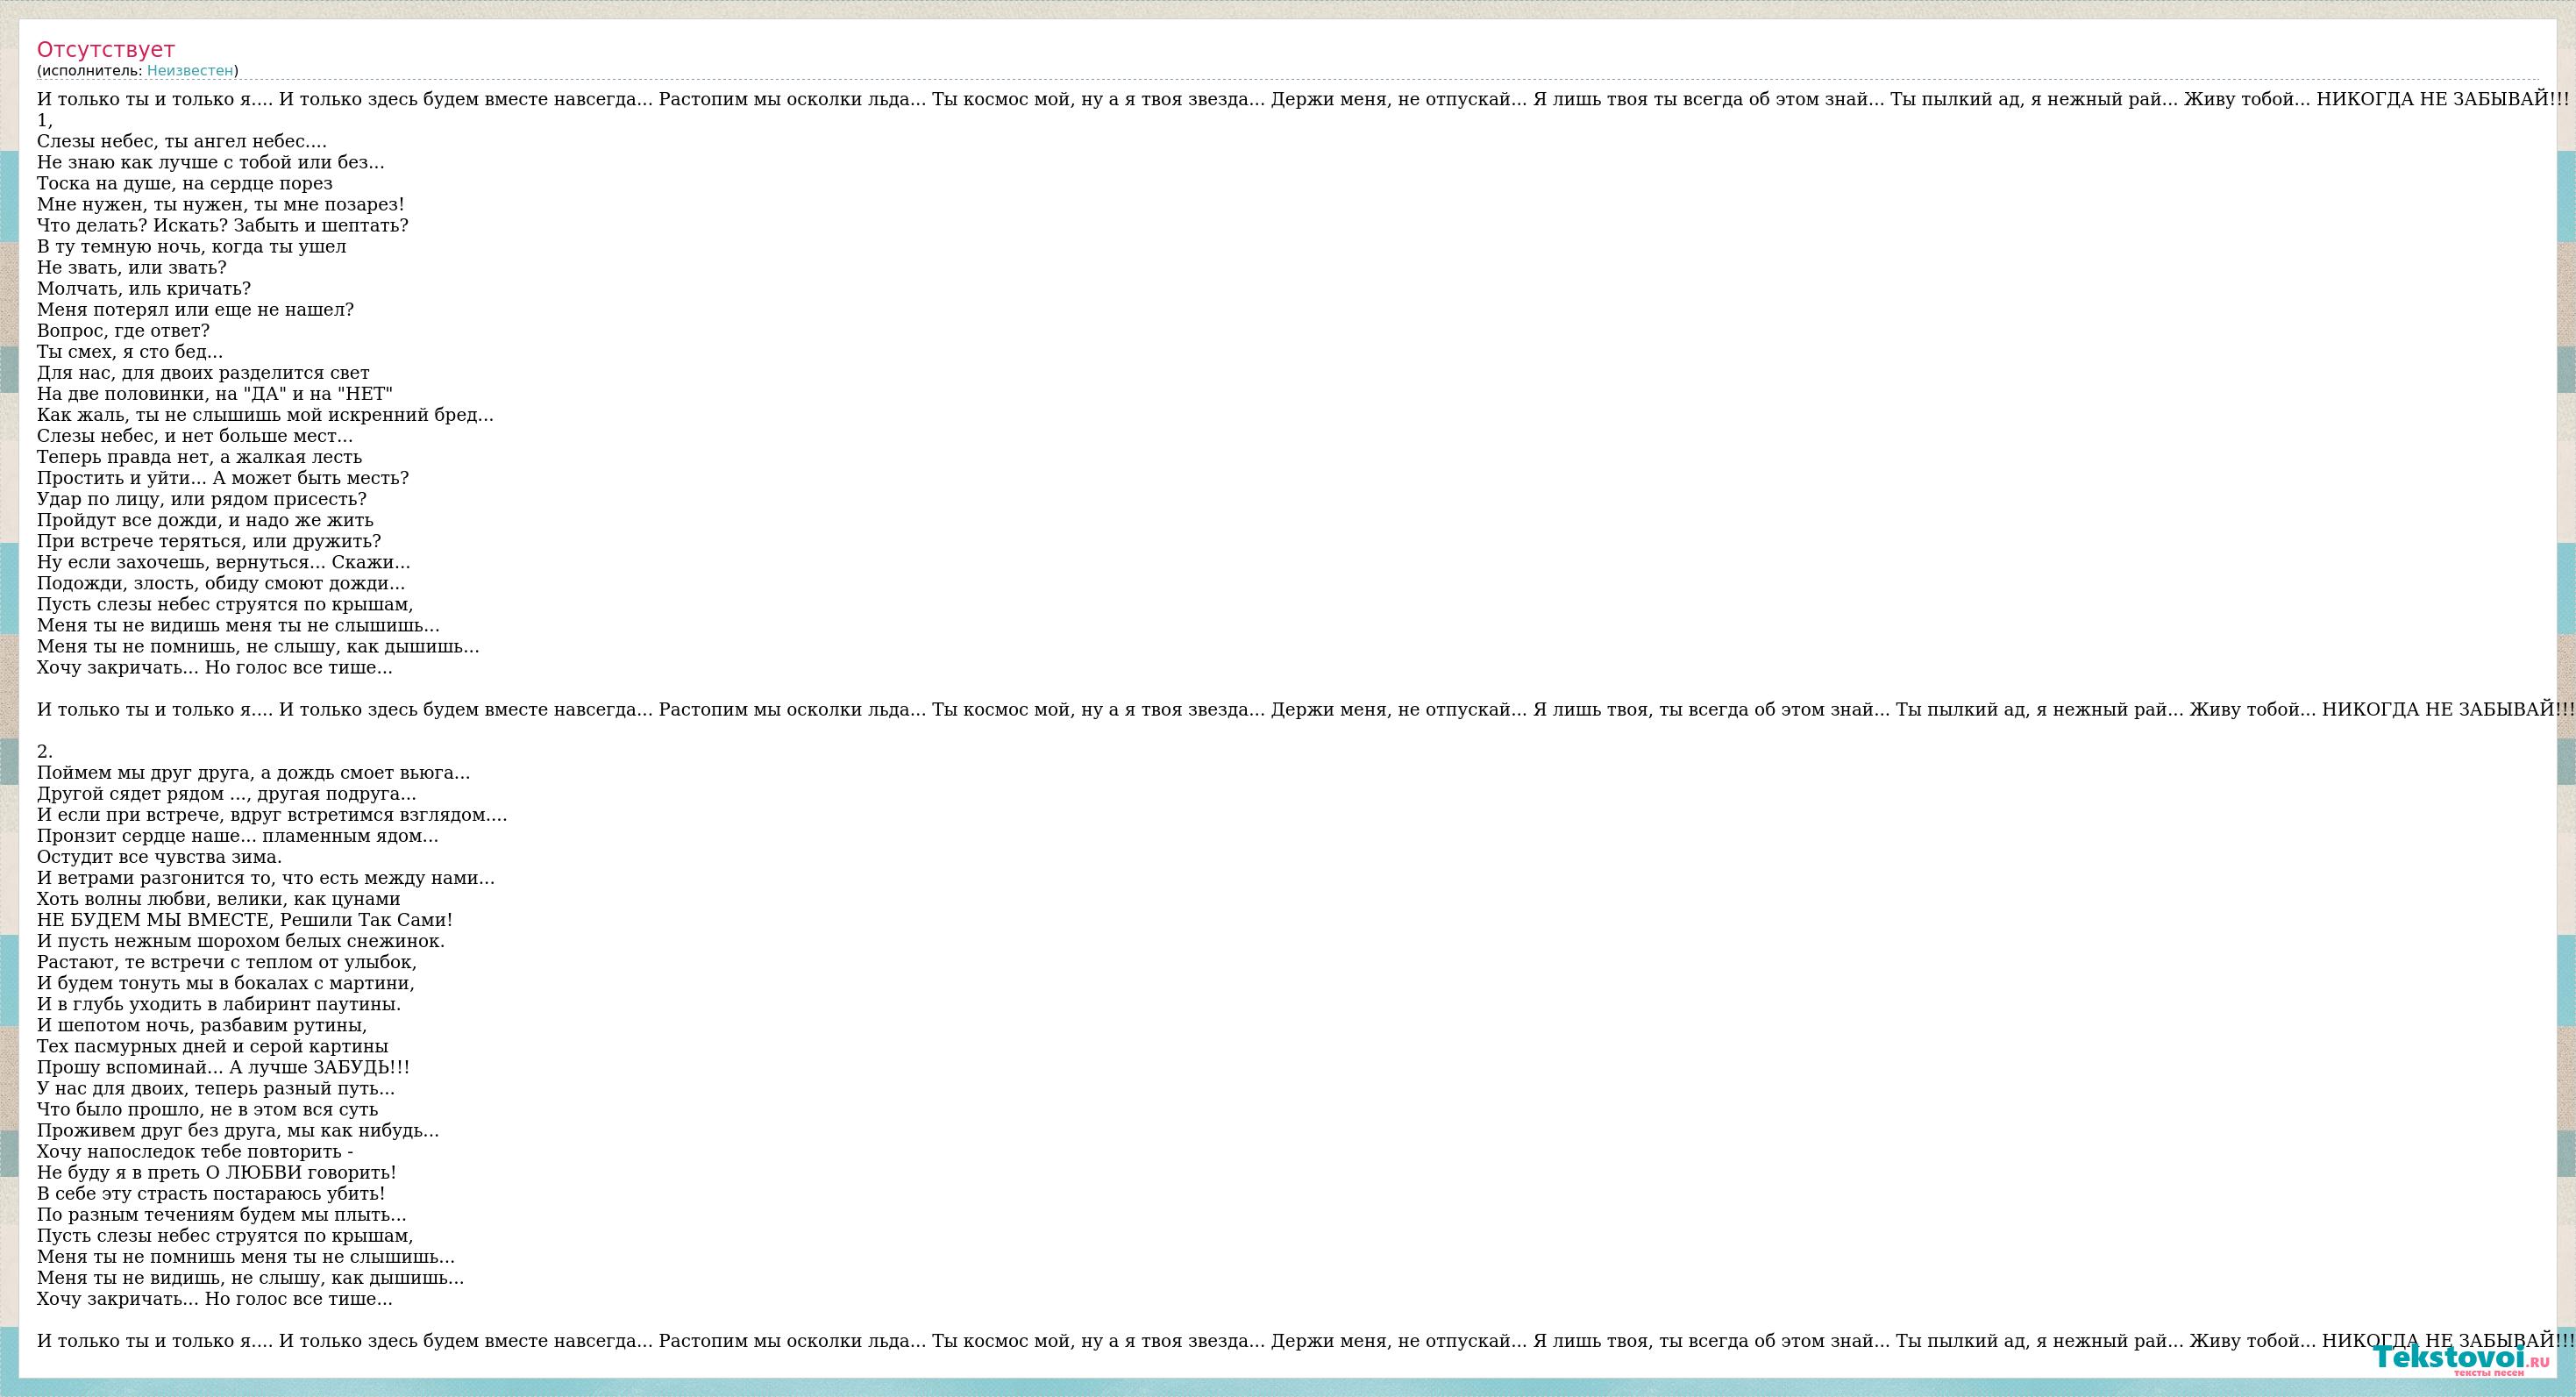Click the line 'И будем тонуть мы в бокалах с мартини,'
The height and width of the screenshot is (1397, 2576).
point(226,983)
